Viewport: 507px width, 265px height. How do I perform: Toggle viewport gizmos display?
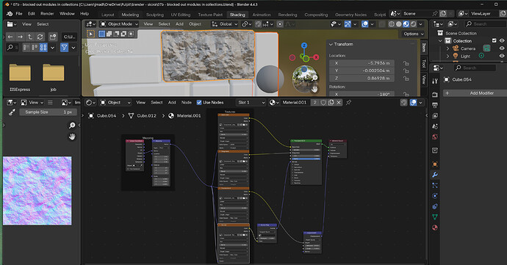point(348,24)
